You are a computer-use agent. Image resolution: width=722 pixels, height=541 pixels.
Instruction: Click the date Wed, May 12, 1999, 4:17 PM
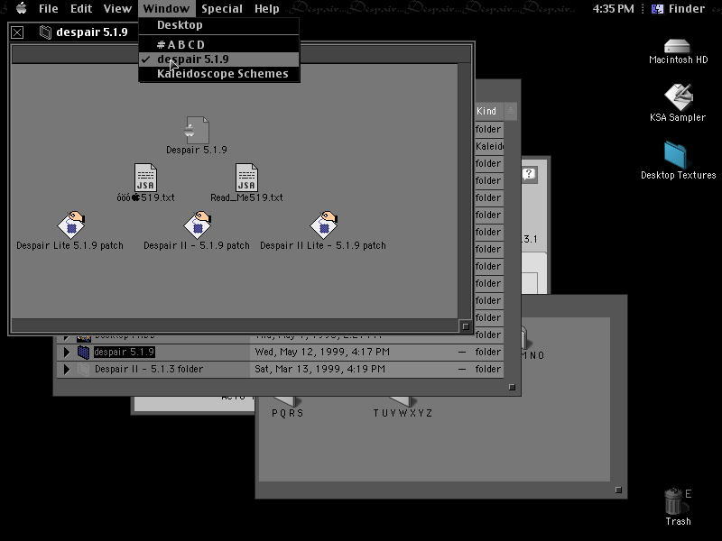coord(322,352)
